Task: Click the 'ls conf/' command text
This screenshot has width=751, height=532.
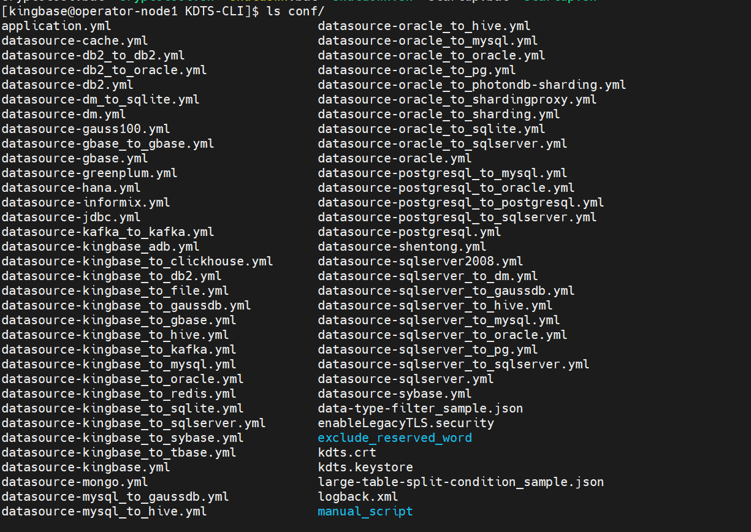Action: click(x=295, y=12)
